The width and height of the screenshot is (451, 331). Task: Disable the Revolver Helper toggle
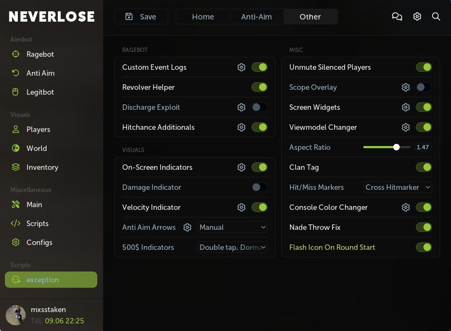[x=260, y=88]
